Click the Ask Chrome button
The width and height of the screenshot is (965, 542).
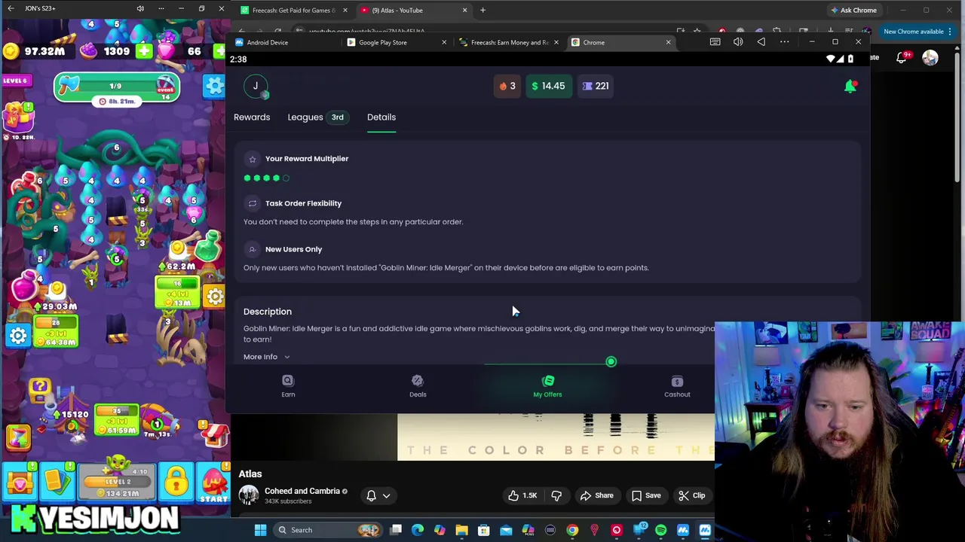point(853,11)
